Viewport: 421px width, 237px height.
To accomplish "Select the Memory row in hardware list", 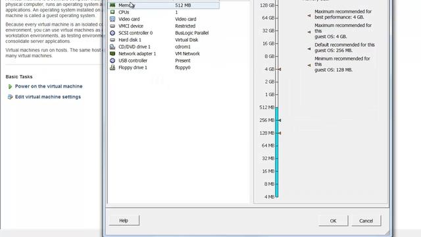I will [x=164, y=5].
